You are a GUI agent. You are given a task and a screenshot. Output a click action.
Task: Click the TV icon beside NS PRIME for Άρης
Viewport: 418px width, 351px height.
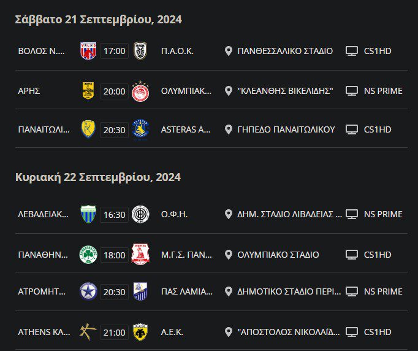[352, 91]
